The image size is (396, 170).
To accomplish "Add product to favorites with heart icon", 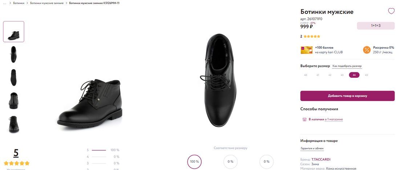I will (x=391, y=11).
